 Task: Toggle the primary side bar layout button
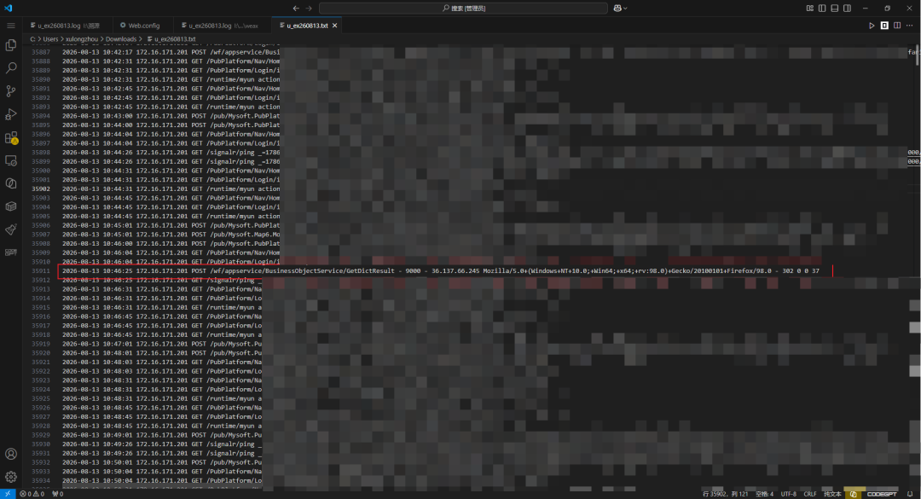coord(822,9)
